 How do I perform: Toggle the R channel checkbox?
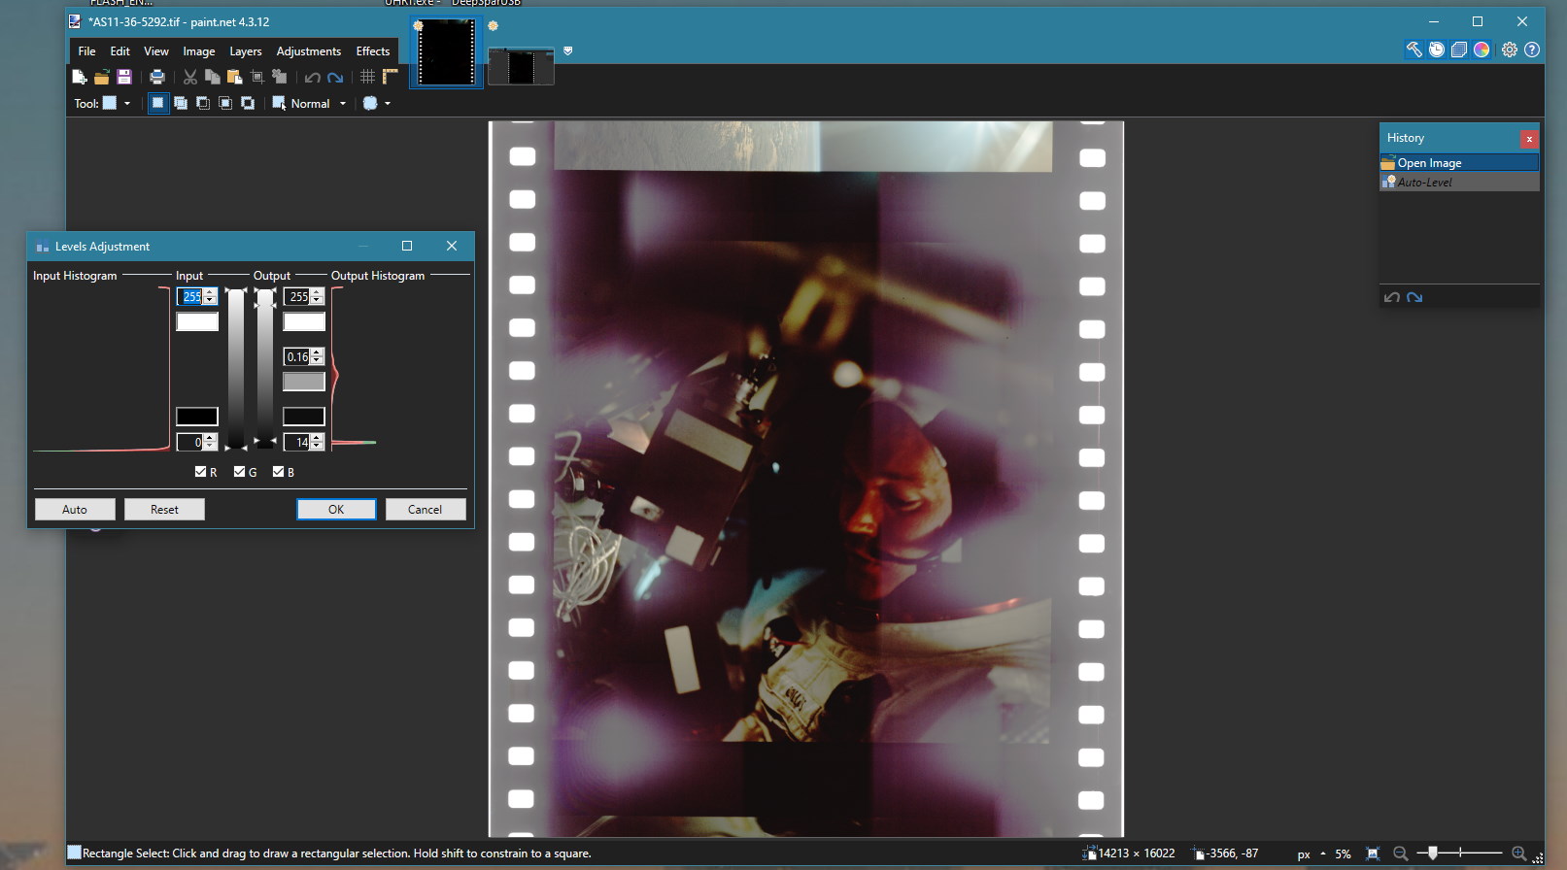point(200,472)
